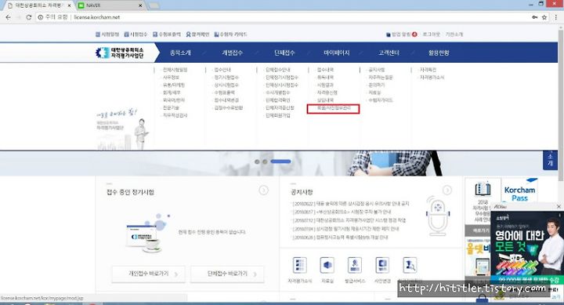Select 단체회원가입 submenu item
Image resolution: width=564 pixels, height=305 pixels.
pos(277,115)
